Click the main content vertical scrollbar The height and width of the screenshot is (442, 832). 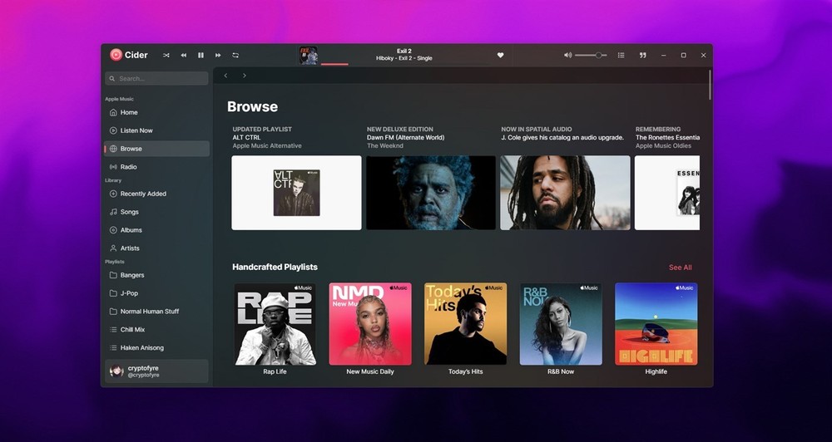(710, 85)
